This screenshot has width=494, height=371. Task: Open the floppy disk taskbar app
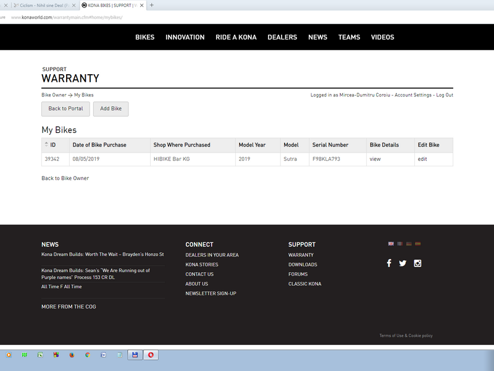pyautogui.click(x=135, y=355)
